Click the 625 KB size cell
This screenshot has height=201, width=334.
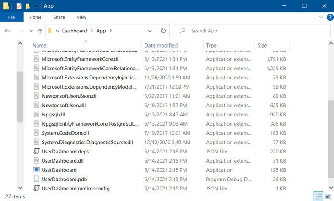point(278,105)
